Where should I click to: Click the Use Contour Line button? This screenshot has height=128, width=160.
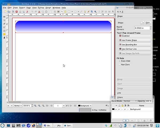tap(134, 49)
